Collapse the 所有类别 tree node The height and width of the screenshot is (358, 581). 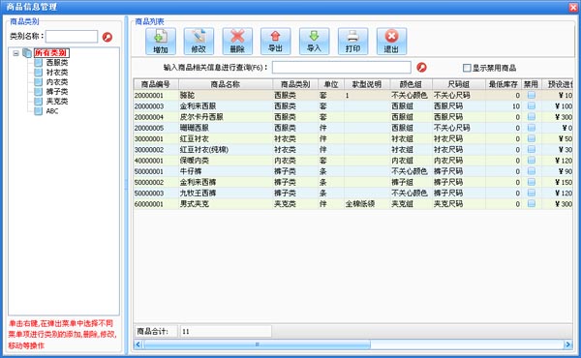(x=15, y=53)
